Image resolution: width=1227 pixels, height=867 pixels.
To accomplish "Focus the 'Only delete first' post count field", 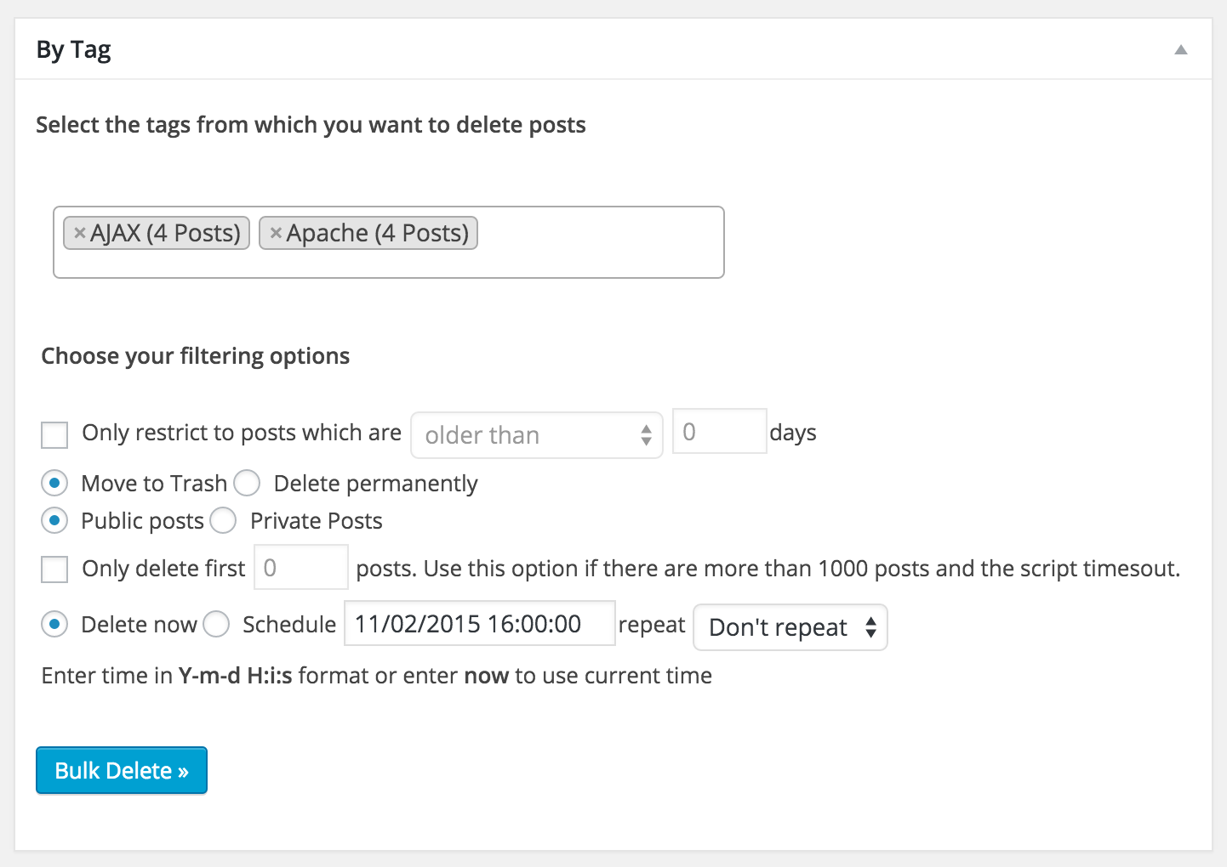I will (301, 568).
